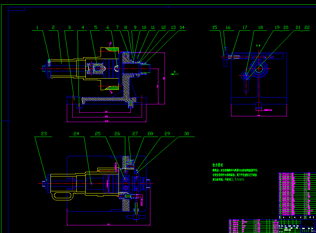The height and width of the screenshot is (233, 316).
Task: Click part balloon number 16
Action: pos(228,28)
